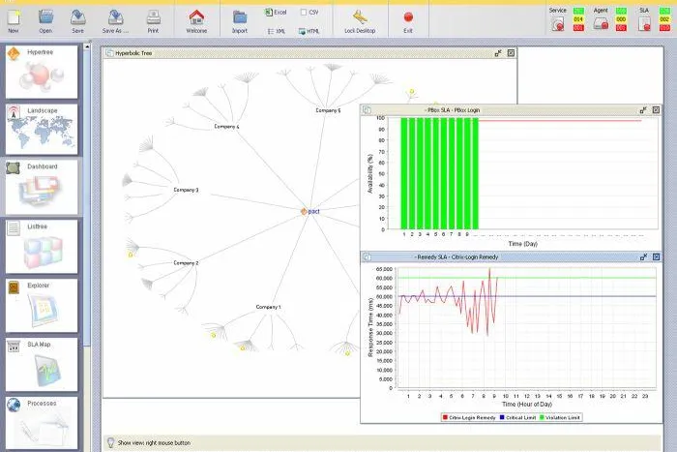
Task: Click the lightbulb hint icon in the status bar
Action: pos(110,442)
